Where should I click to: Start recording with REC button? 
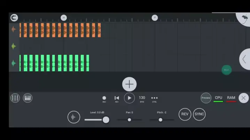click(x=104, y=98)
